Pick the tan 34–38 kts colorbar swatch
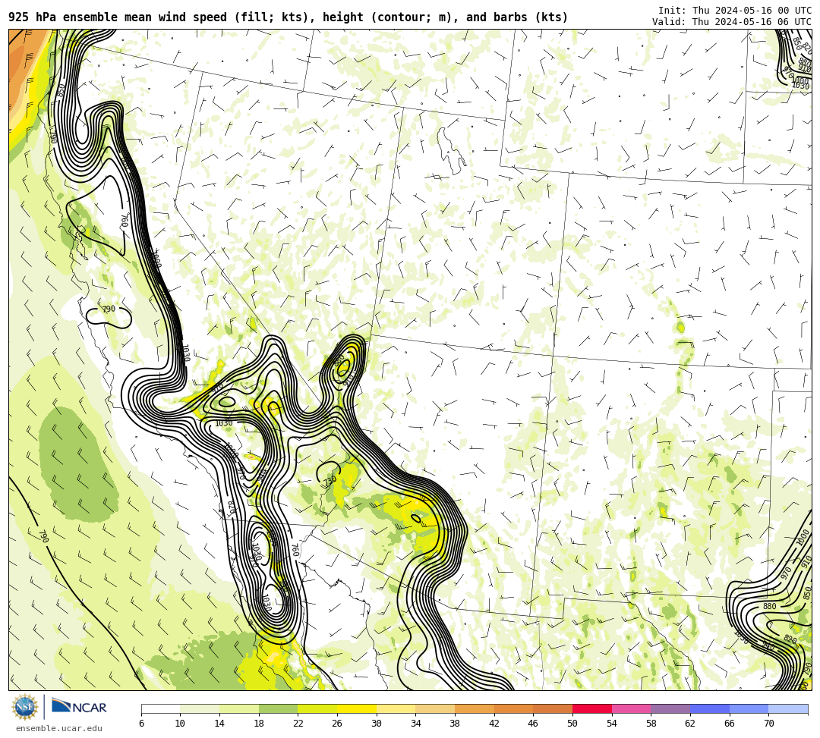 (435, 708)
